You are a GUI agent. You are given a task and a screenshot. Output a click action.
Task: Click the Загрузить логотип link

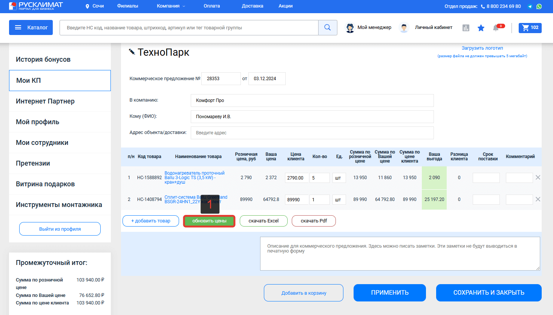482,48
